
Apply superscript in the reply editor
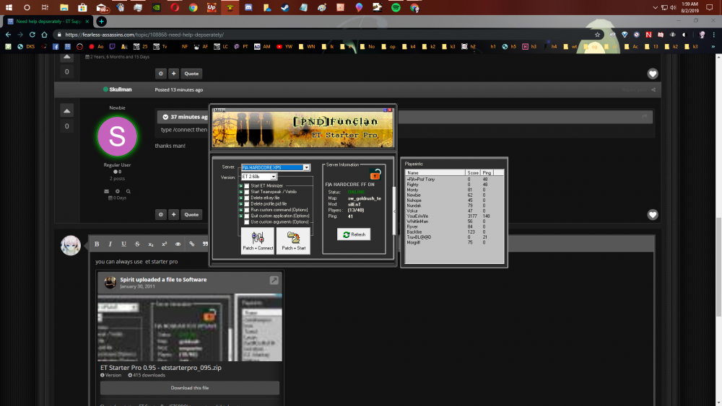coord(165,244)
